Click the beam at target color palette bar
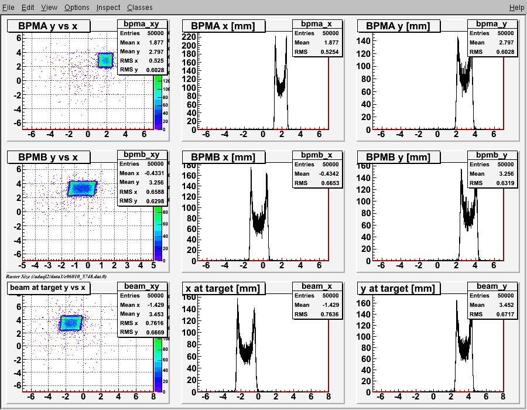The height and width of the screenshot is (410, 527). point(158,365)
